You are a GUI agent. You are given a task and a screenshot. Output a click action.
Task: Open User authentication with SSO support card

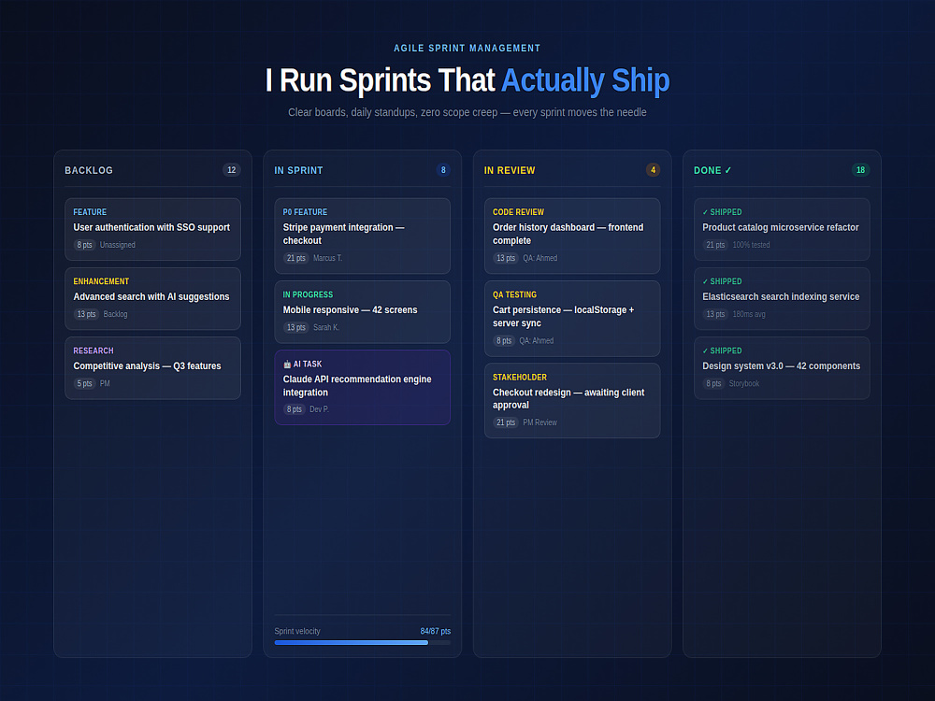point(152,230)
